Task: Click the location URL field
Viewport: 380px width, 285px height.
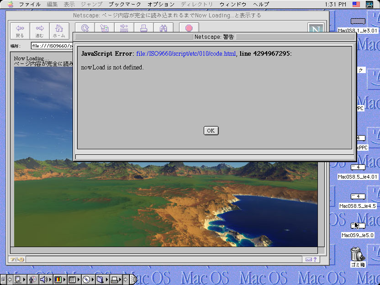Action: click(52, 46)
